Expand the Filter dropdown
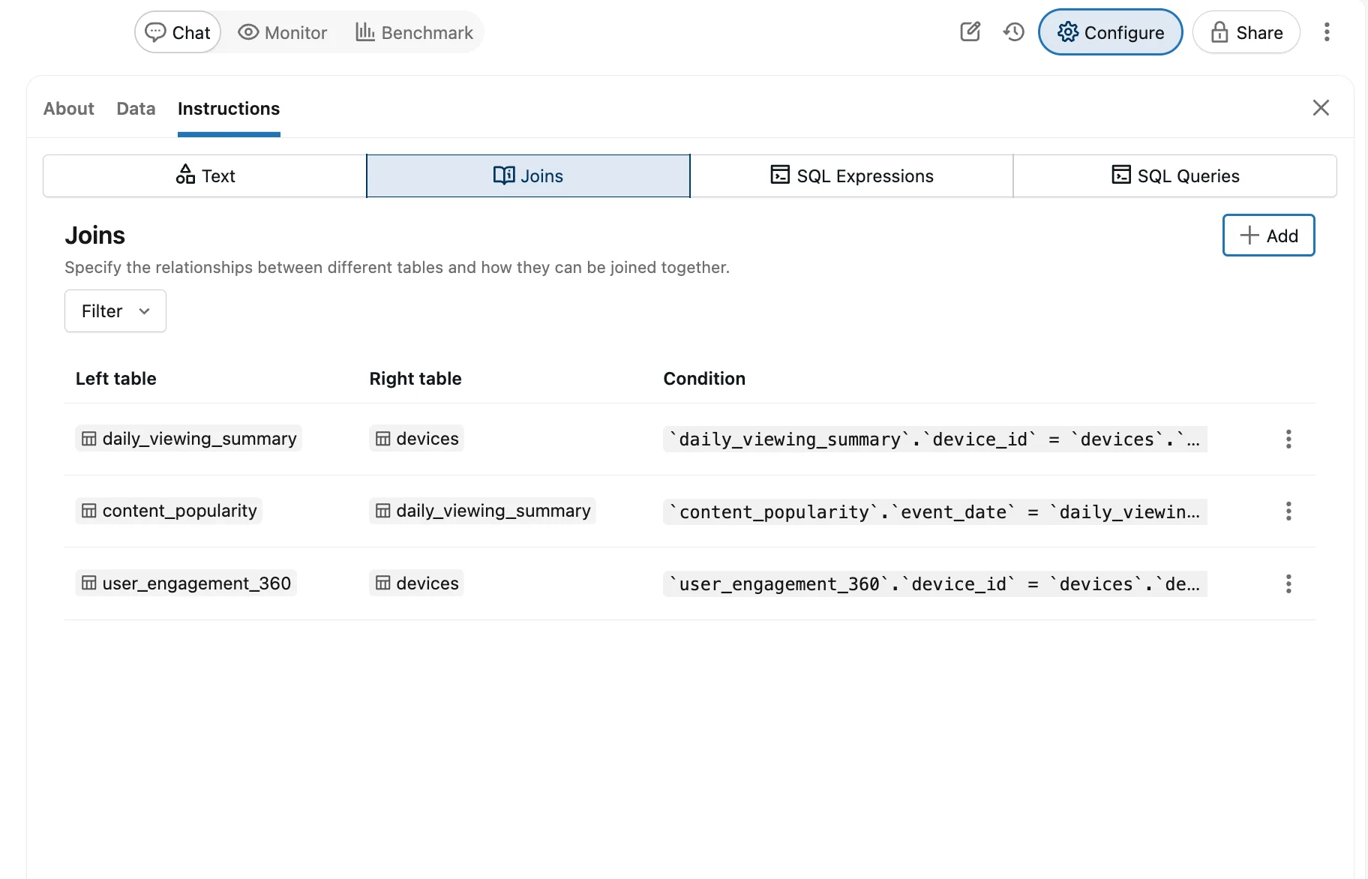This screenshot has width=1368, height=879. pyautogui.click(x=115, y=310)
